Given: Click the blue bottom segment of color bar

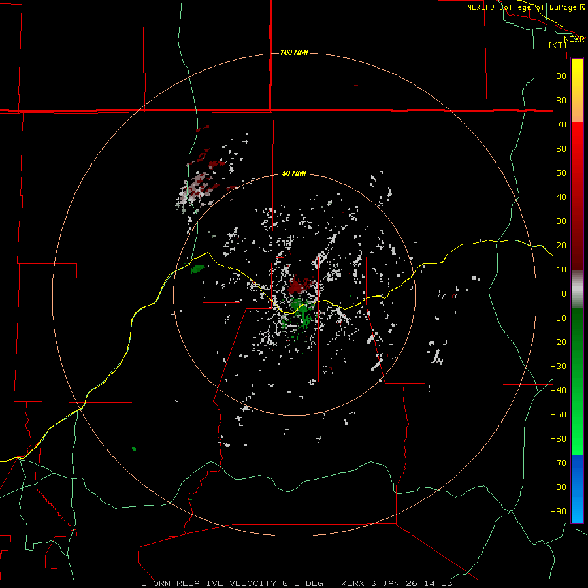Looking at the screenshot, I should point(577,489).
